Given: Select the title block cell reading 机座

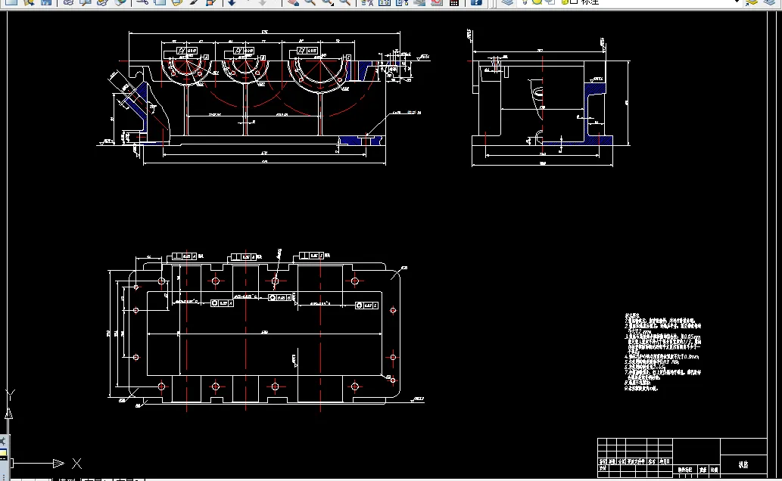Looking at the screenshot, I should [x=743, y=464].
